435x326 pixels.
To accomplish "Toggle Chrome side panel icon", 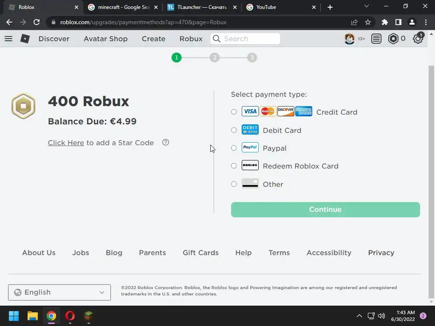I will point(398,22).
